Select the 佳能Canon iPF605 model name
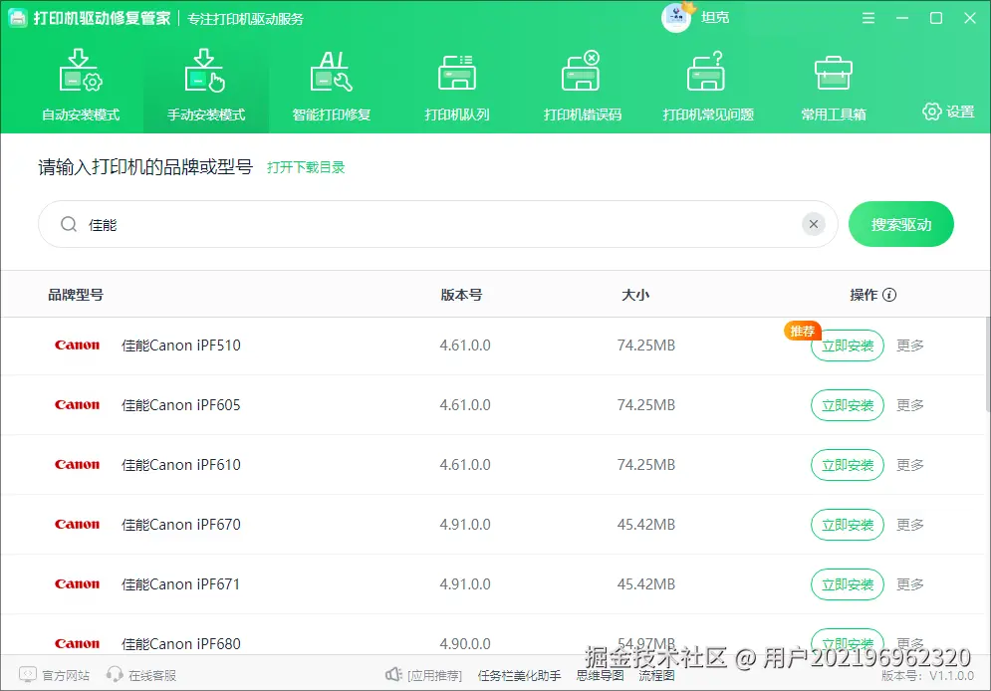 [x=180, y=405]
